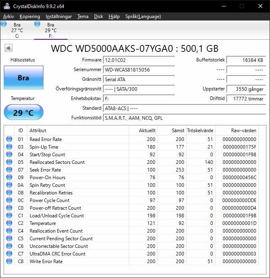Screen dimensions: 270x278
Task: Open the Arkiv menu
Action: coord(8,16)
